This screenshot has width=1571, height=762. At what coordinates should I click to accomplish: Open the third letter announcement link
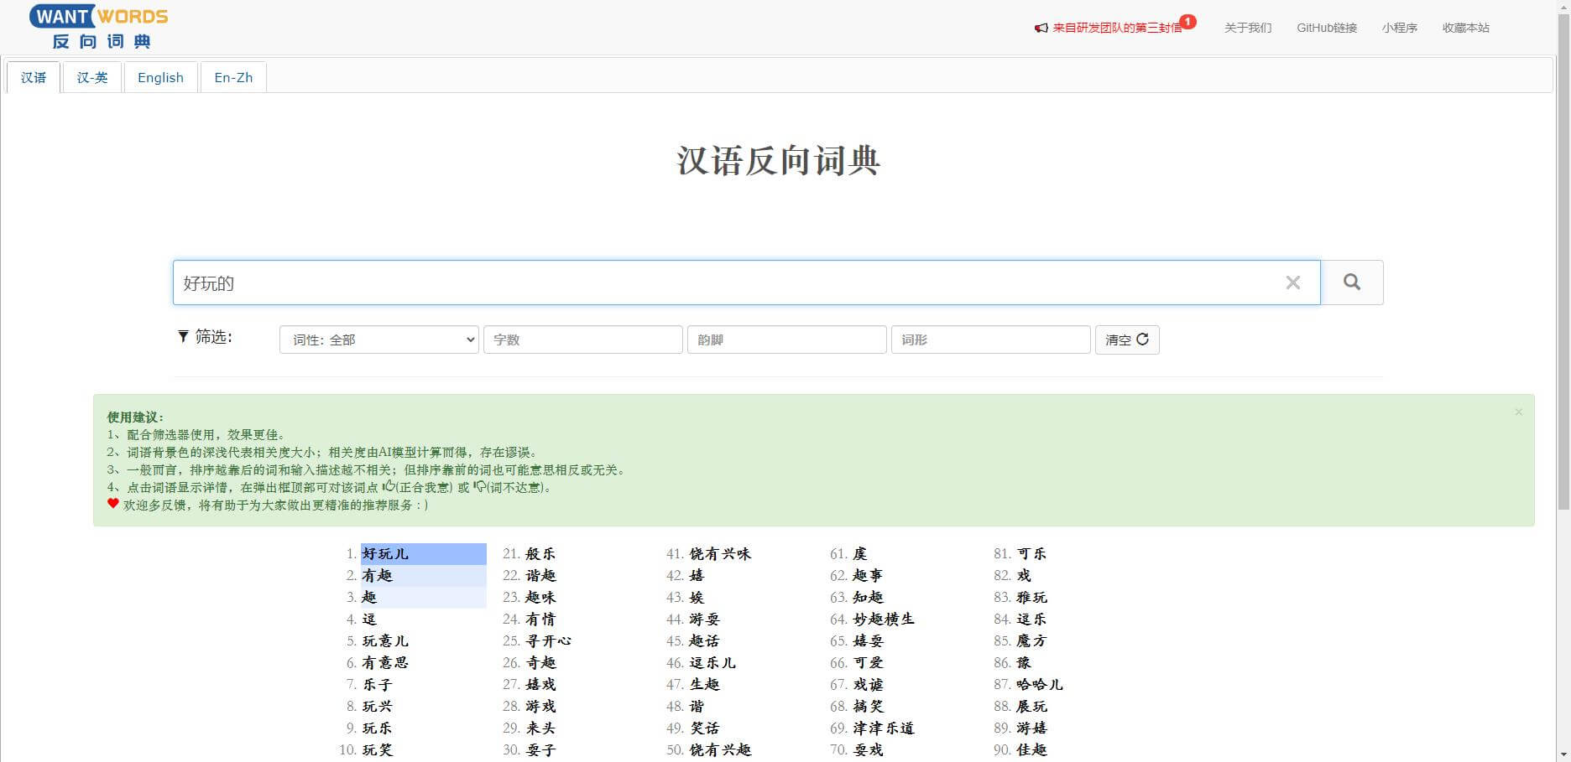coord(1116,28)
